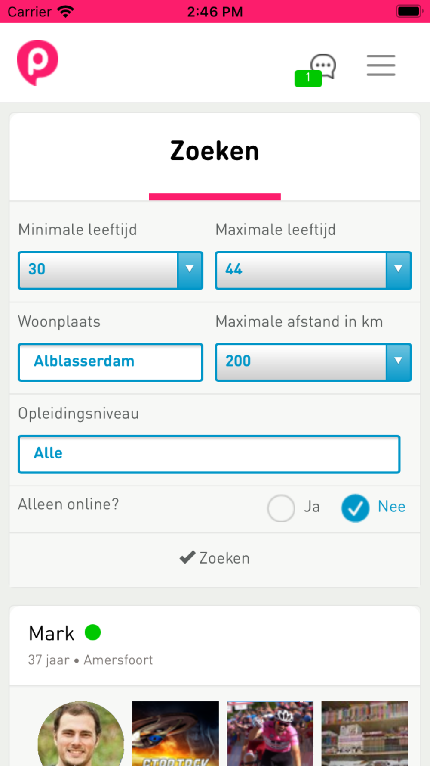The height and width of the screenshot is (766, 430).
Task: Open the Opleidingsniveau selection field
Action: [x=209, y=454]
